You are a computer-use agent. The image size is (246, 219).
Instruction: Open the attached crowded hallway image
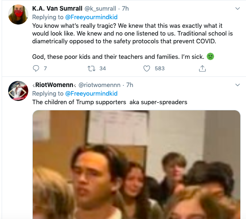[136, 165]
